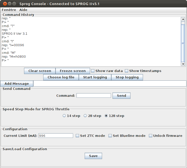Toggle Set ZTC mode checkbox

[77, 136]
